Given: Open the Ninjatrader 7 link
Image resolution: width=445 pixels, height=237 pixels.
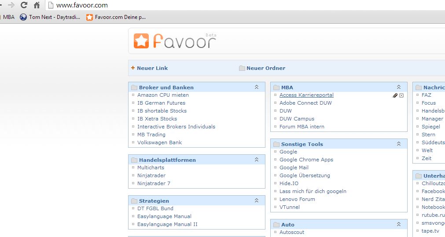Looking at the screenshot, I should [x=154, y=183].
